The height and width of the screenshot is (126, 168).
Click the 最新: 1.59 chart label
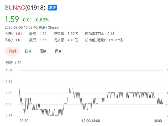click(x=13, y=63)
